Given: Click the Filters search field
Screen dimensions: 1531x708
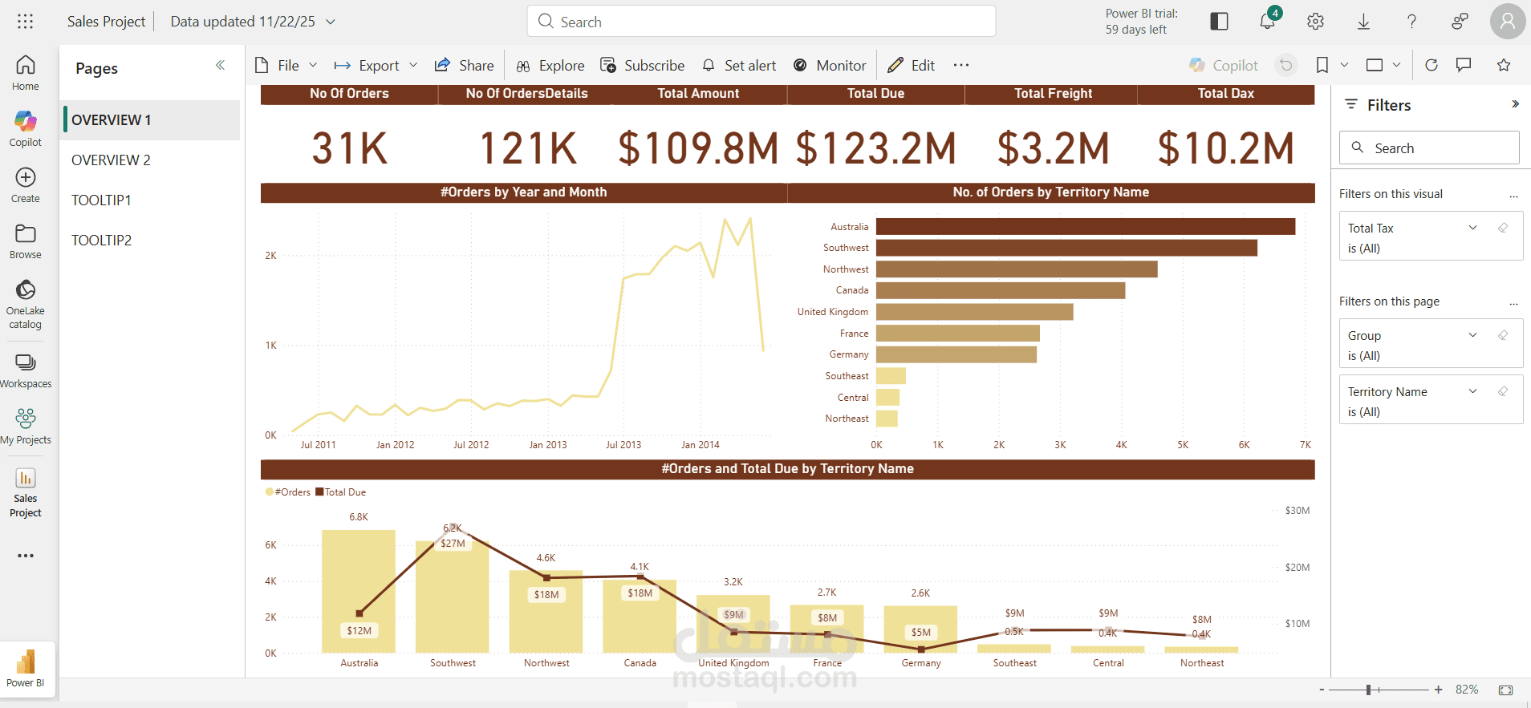Looking at the screenshot, I should [1429, 148].
